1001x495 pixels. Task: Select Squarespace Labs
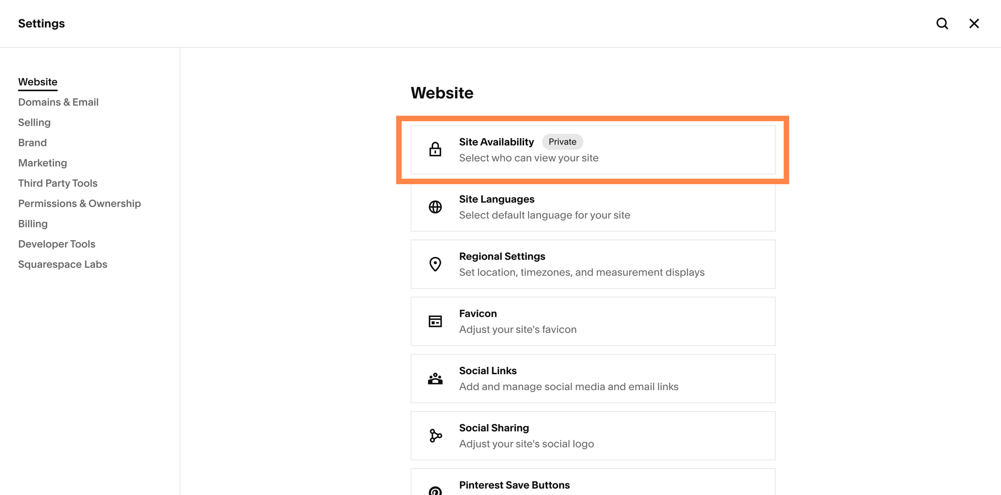click(63, 264)
